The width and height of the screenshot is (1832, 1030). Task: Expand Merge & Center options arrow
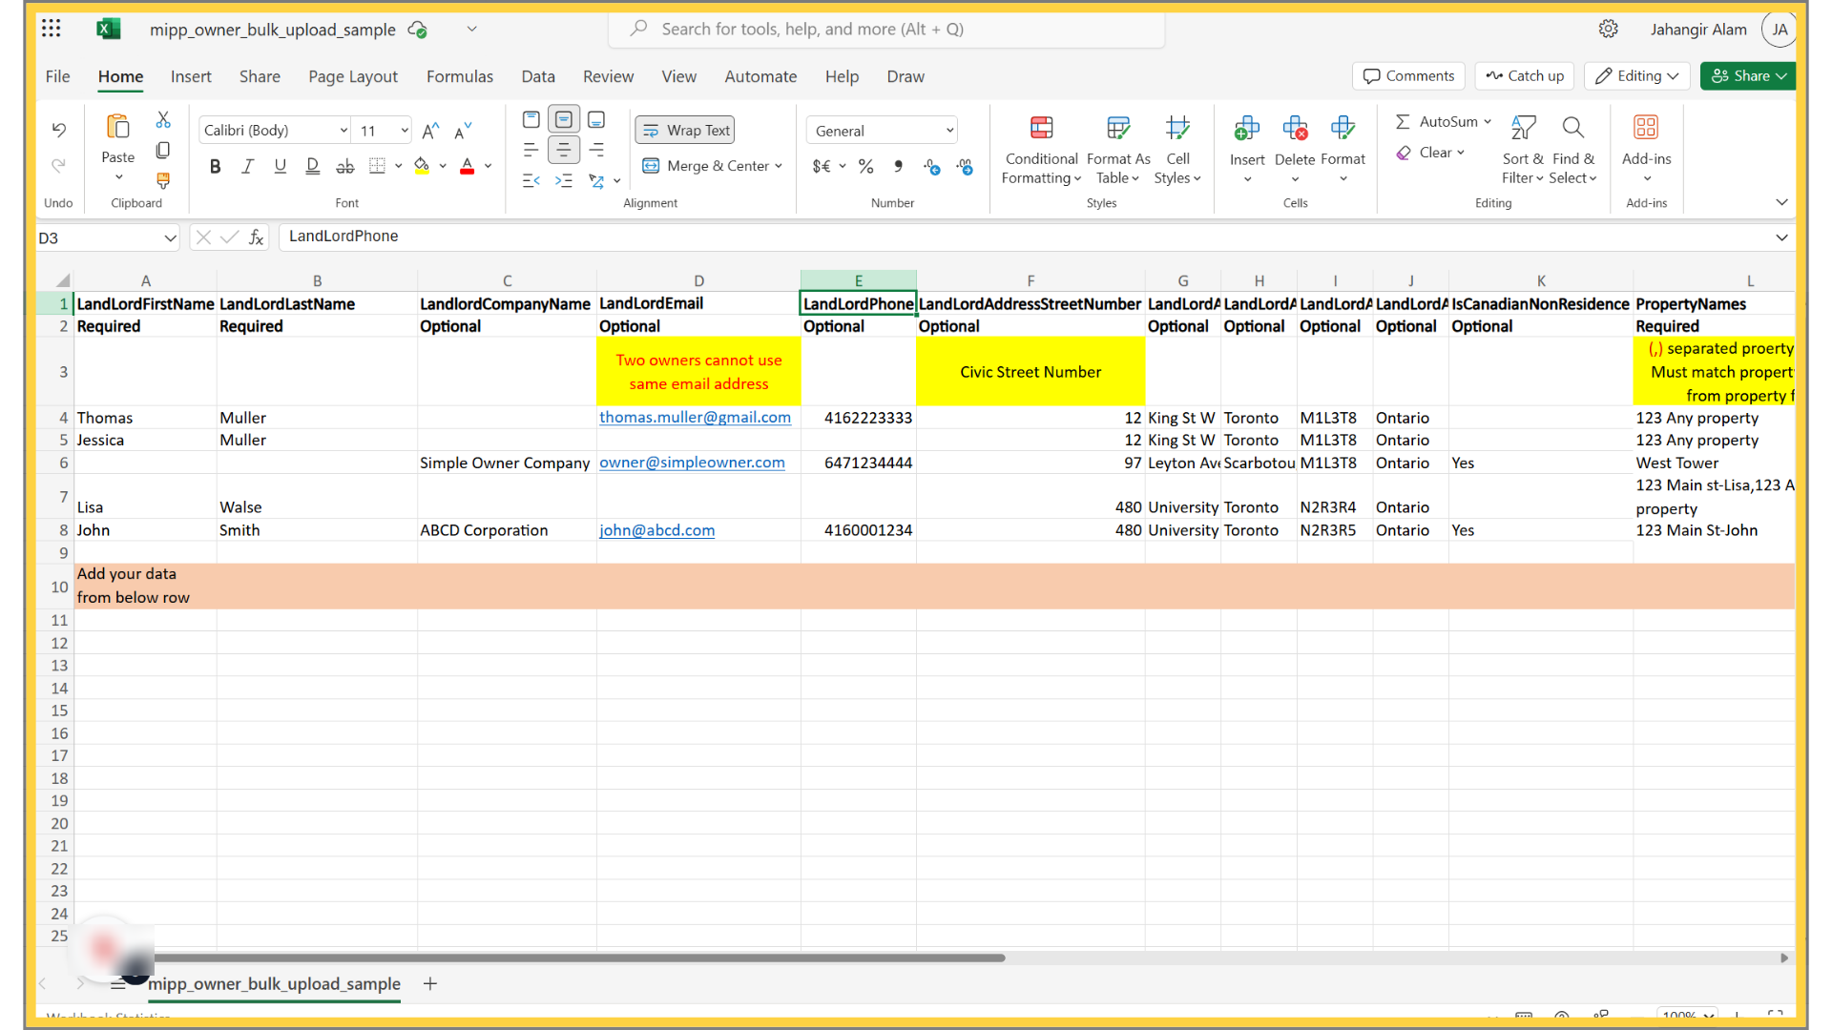pyautogui.click(x=779, y=166)
